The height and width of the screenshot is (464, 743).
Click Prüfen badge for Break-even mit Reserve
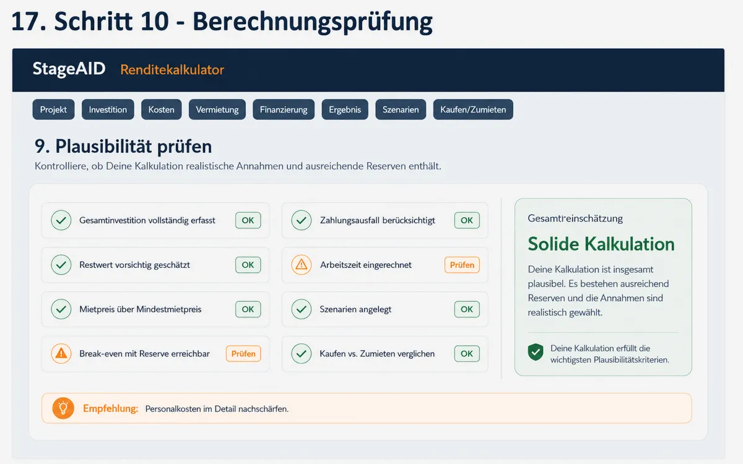pyautogui.click(x=243, y=354)
